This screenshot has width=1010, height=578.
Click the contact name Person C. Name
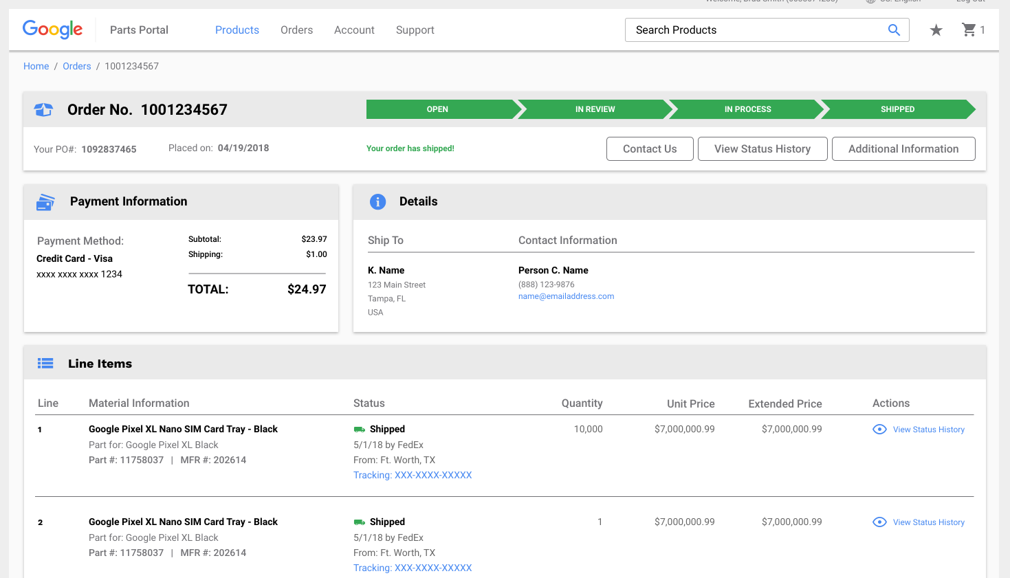tap(553, 270)
